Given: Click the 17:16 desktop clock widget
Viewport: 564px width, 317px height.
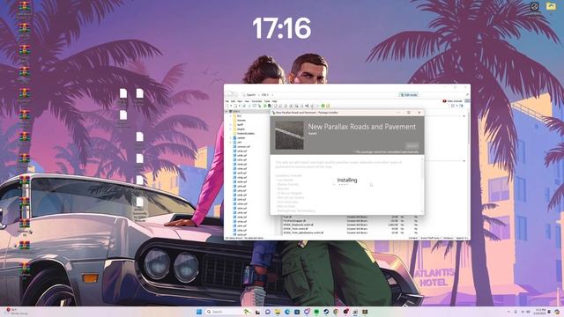Looking at the screenshot, I should (x=282, y=28).
